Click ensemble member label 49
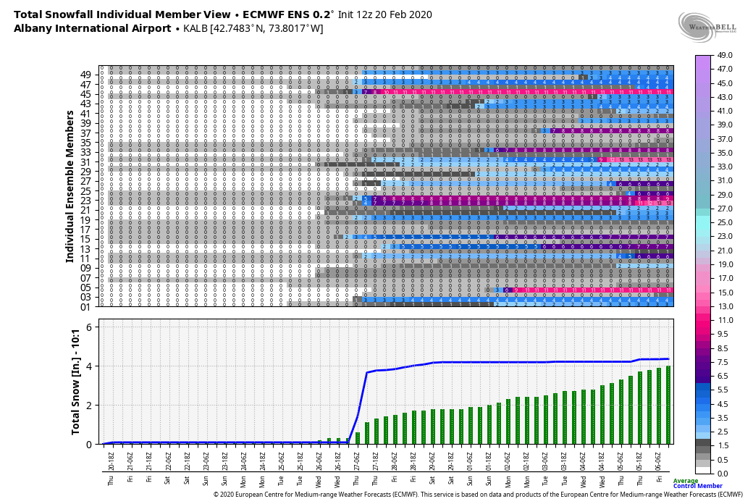 (86, 75)
